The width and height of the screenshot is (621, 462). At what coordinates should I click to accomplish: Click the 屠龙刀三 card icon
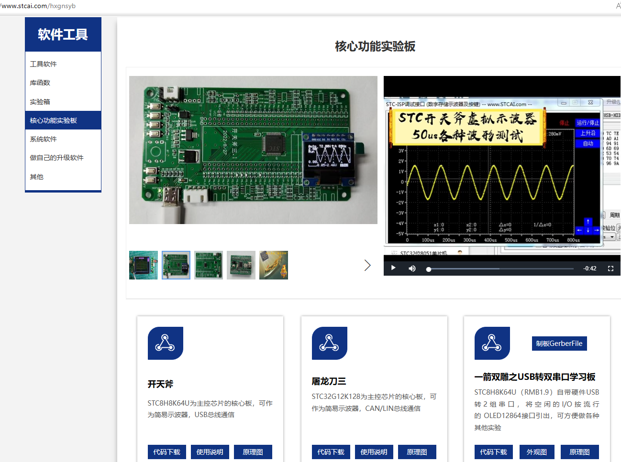[x=330, y=343]
